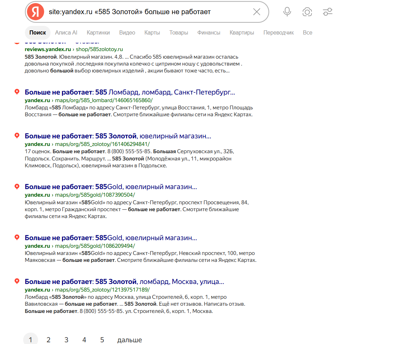
Task: Open URL maps/org/585_zolotoy/121397517189/
Action: point(87,289)
